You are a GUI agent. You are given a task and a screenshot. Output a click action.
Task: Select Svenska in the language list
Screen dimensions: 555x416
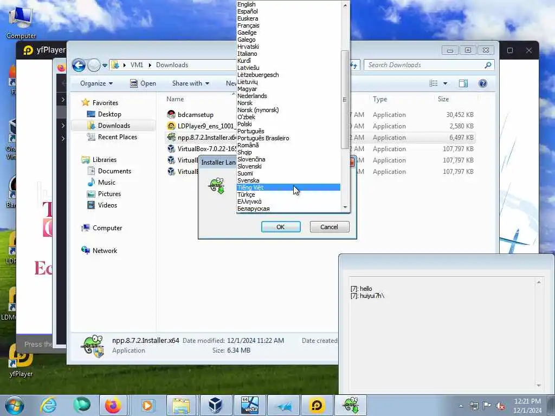click(x=288, y=180)
